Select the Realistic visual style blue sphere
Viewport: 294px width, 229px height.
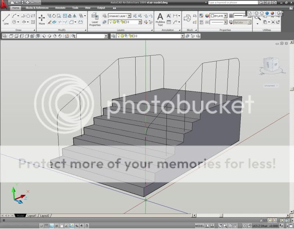[267, 13]
